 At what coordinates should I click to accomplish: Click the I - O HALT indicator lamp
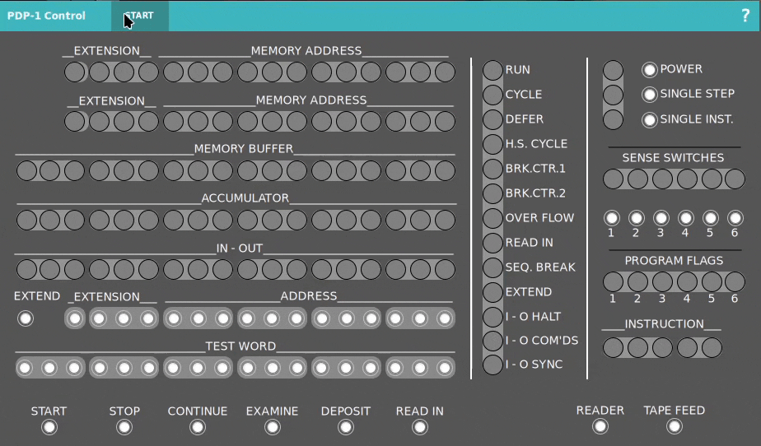[x=493, y=317]
